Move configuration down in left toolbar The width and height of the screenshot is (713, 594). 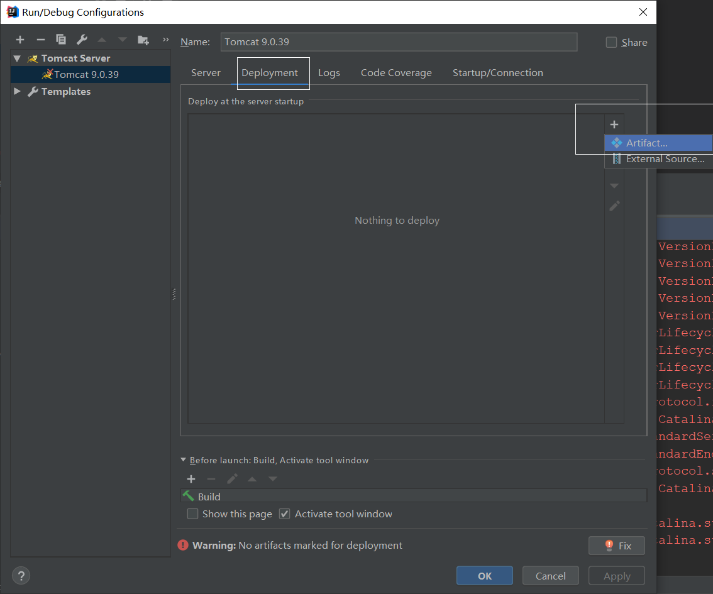pyautogui.click(x=123, y=40)
